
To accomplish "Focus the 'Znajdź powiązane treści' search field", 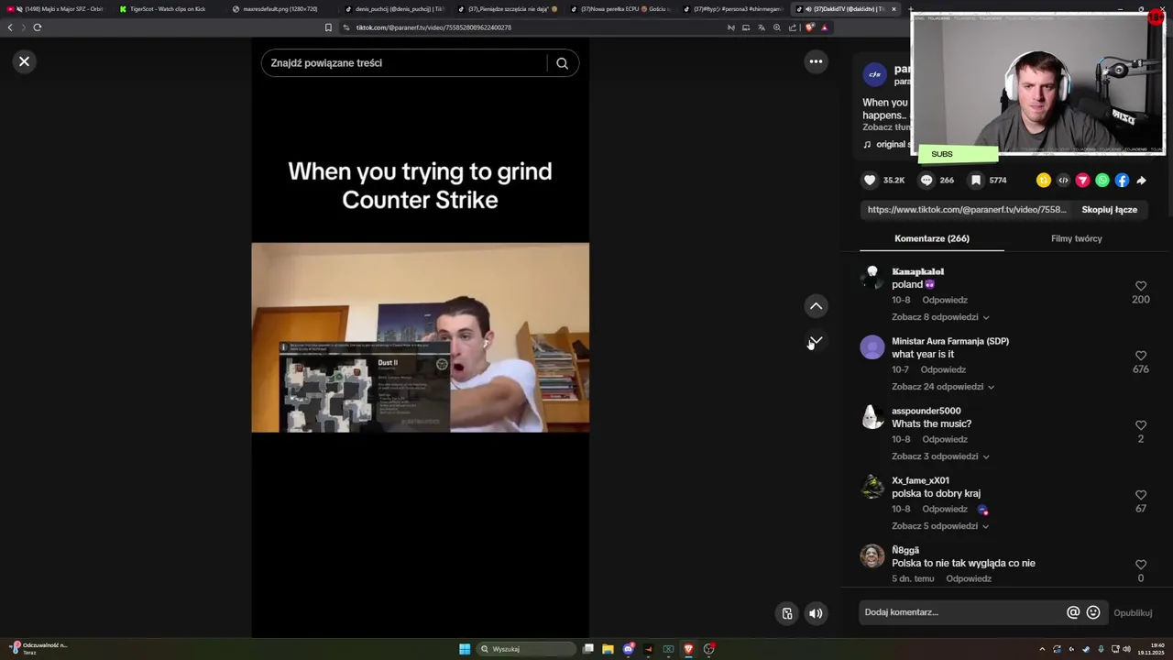I will 403,63.
